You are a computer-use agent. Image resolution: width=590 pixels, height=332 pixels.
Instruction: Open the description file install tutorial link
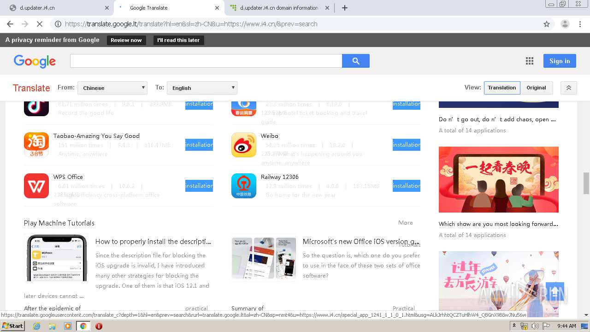[x=153, y=242]
